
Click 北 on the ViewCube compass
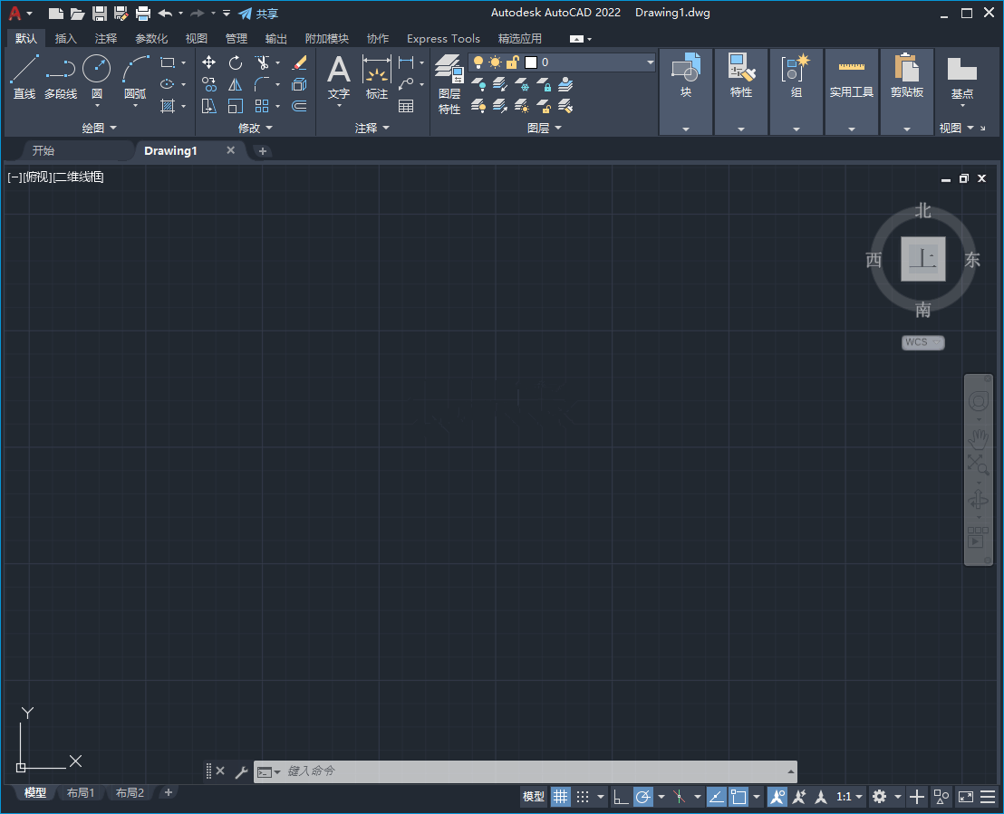(x=923, y=210)
